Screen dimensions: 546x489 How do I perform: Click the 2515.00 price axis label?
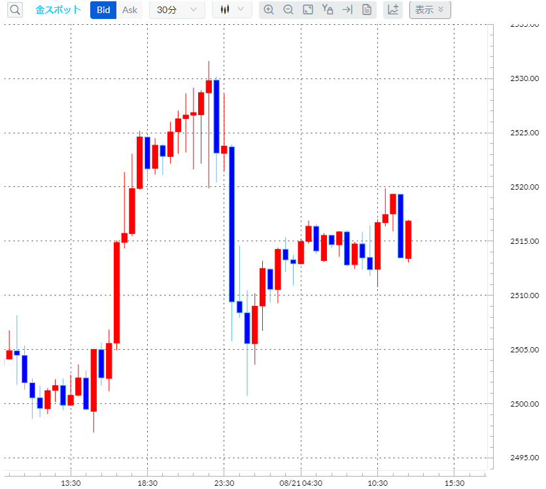524,241
